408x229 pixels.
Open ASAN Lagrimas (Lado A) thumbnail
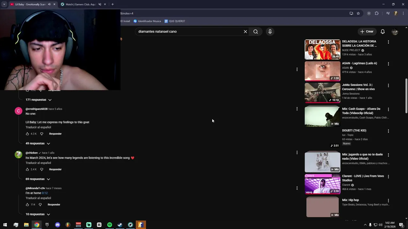[323, 71]
